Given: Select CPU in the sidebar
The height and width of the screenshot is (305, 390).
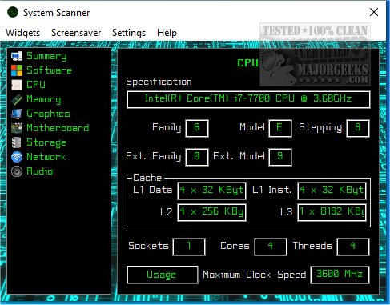Looking at the screenshot, I should pos(36,85).
